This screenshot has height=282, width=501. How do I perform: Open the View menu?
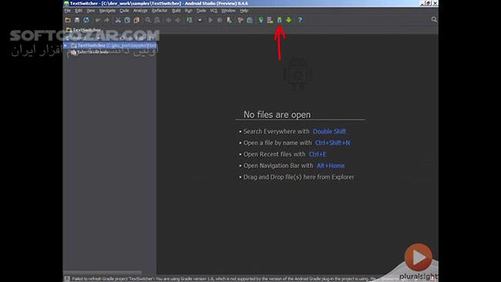click(91, 11)
